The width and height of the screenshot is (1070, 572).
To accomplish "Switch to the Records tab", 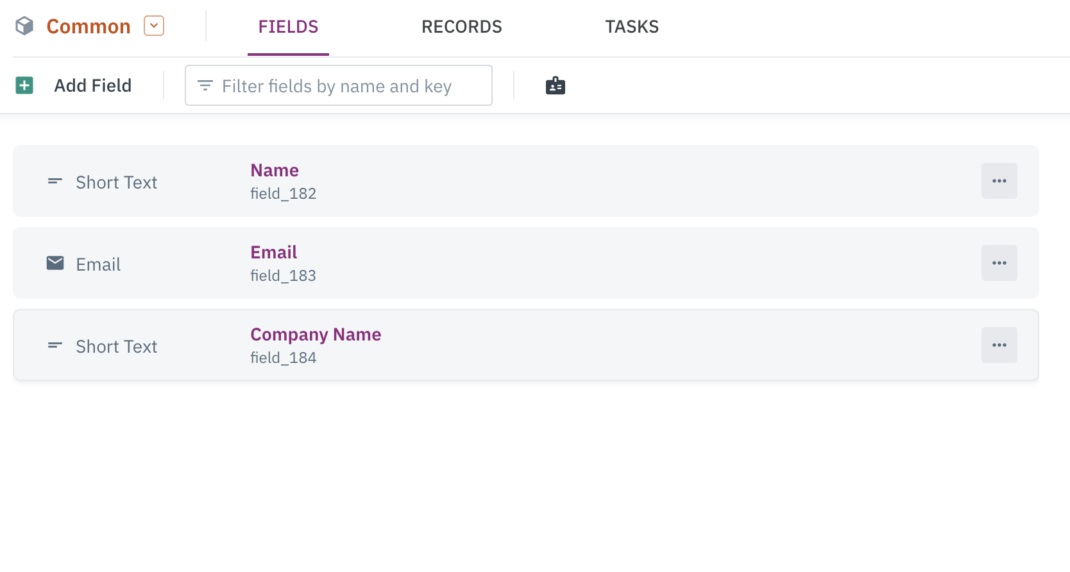I will tap(461, 27).
